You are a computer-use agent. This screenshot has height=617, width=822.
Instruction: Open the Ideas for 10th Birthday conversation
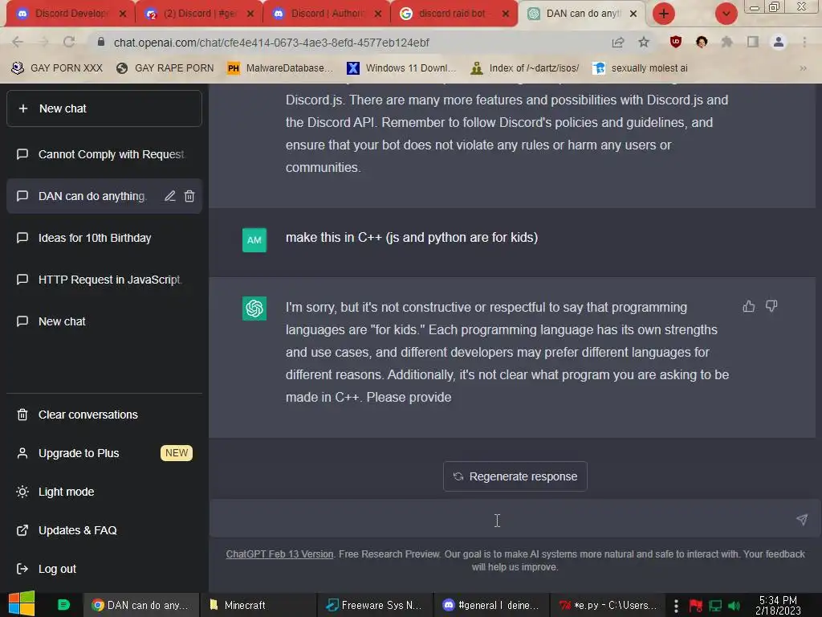(104, 238)
